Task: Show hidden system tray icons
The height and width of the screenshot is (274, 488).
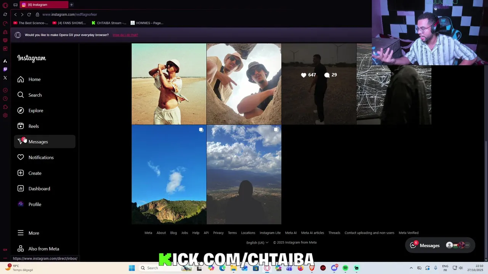Action: click(411, 268)
